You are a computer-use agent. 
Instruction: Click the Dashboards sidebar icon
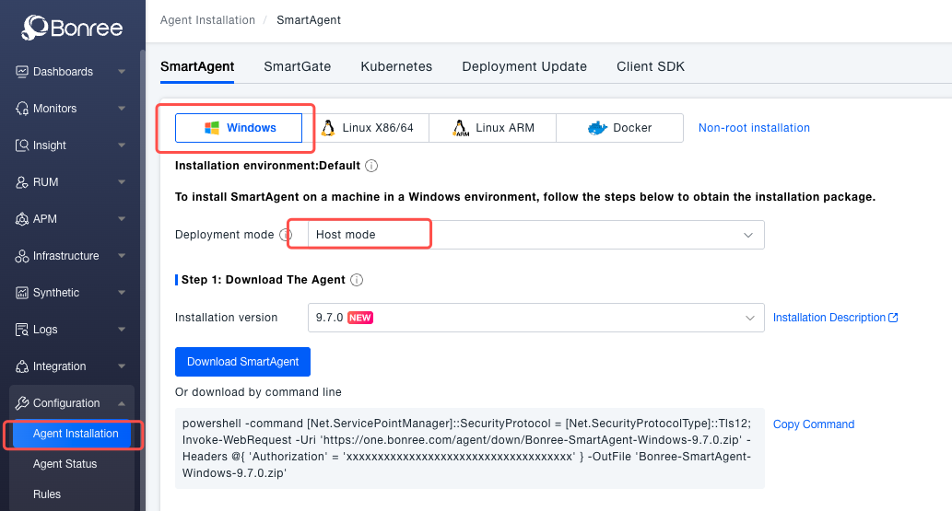tap(22, 72)
